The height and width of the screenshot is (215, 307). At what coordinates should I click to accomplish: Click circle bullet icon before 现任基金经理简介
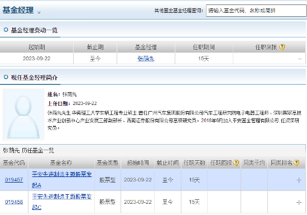6,77
